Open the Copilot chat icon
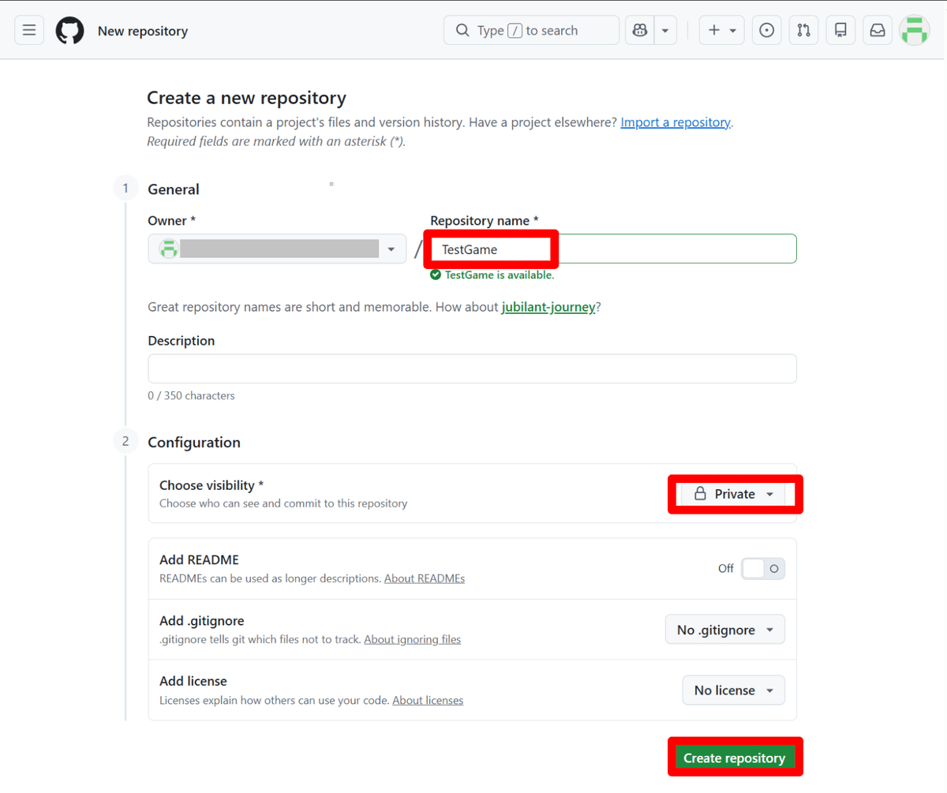Image resolution: width=947 pixels, height=793 pixels. pyautogui.click(x=640, y=31)
